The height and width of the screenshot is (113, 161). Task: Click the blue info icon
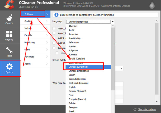(x=56, y=15)
